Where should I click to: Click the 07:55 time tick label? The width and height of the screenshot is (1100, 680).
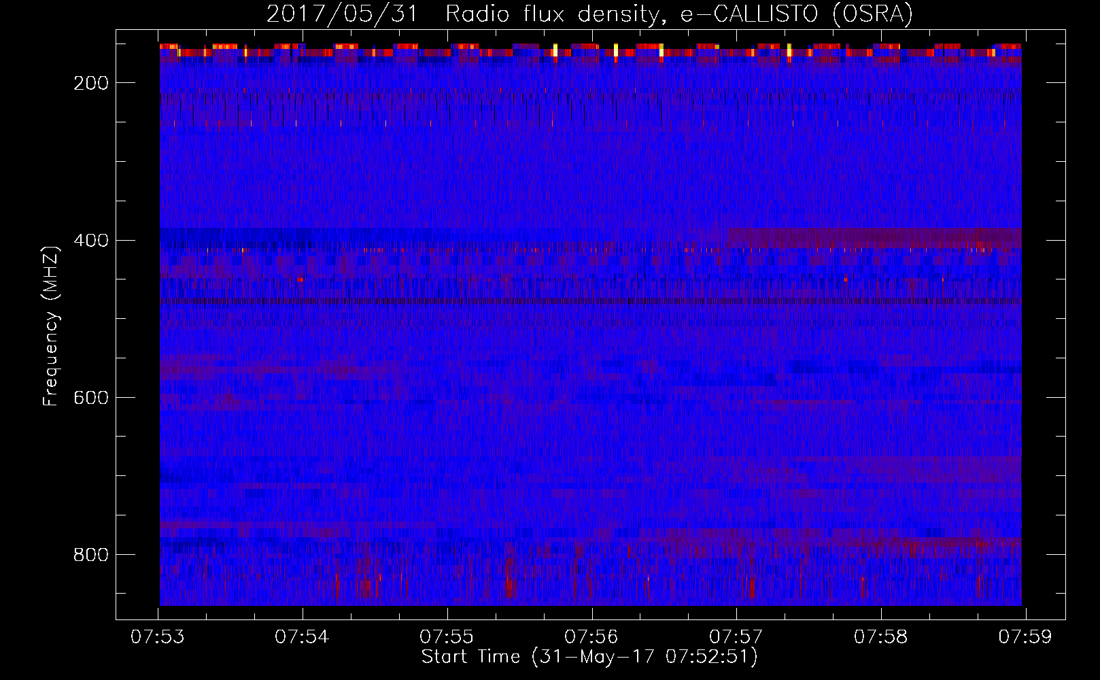click(447, 636)
